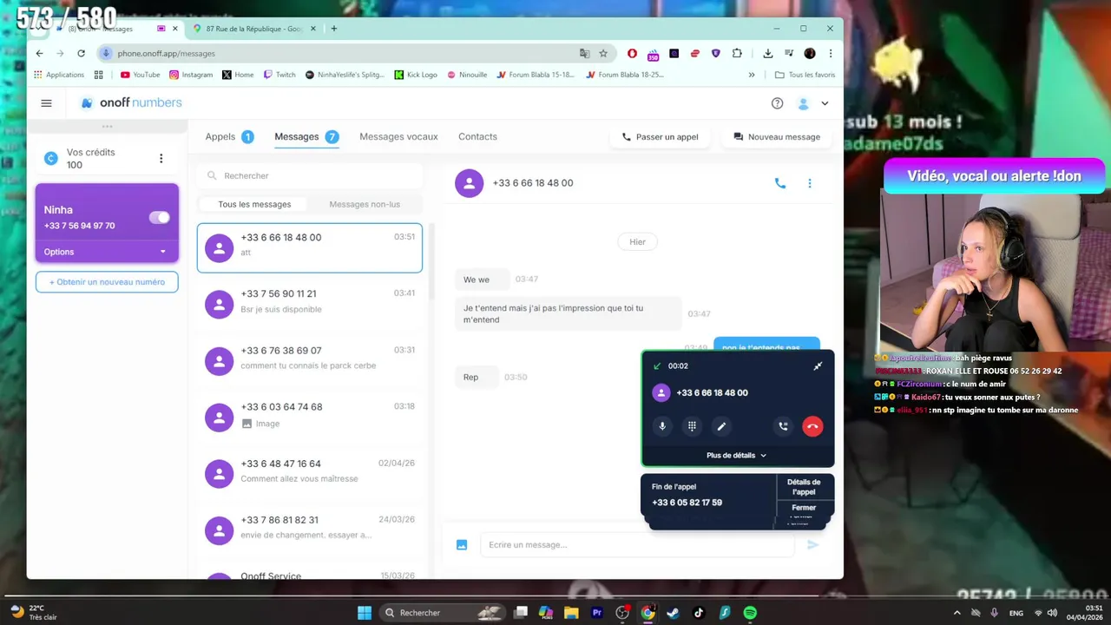Open Spotify from the taskbar

[750, 613]
